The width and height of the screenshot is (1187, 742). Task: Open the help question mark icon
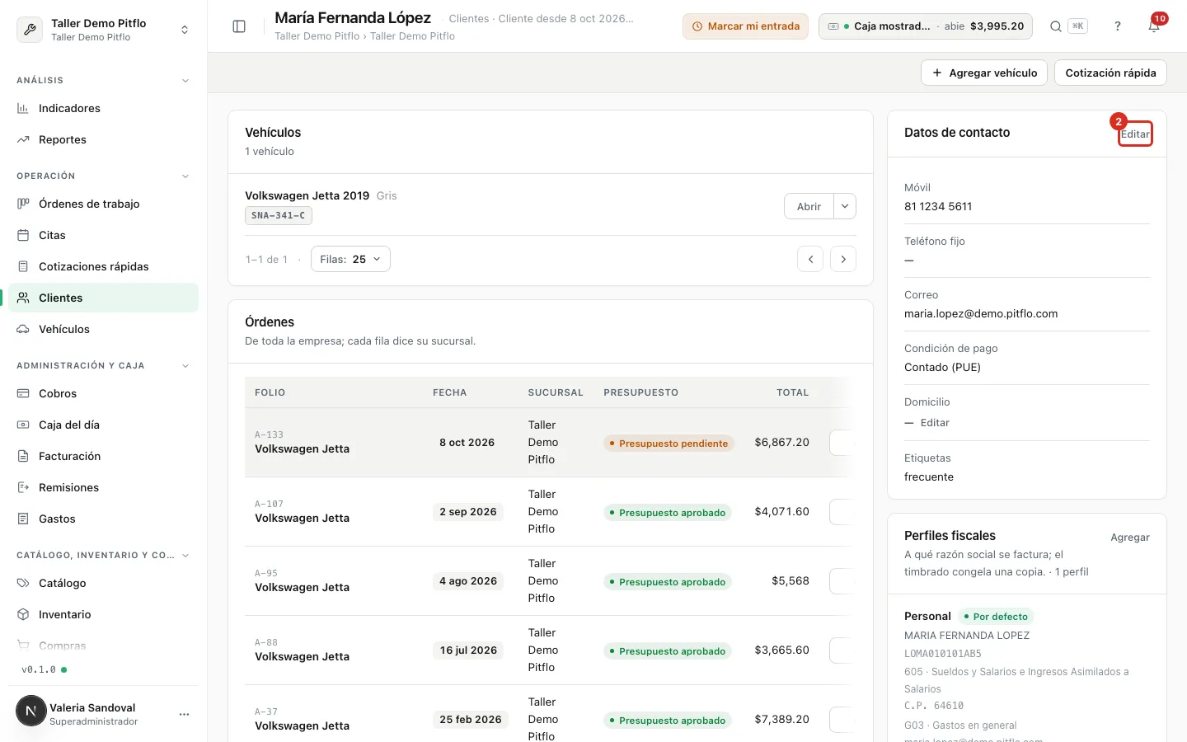1118,26
